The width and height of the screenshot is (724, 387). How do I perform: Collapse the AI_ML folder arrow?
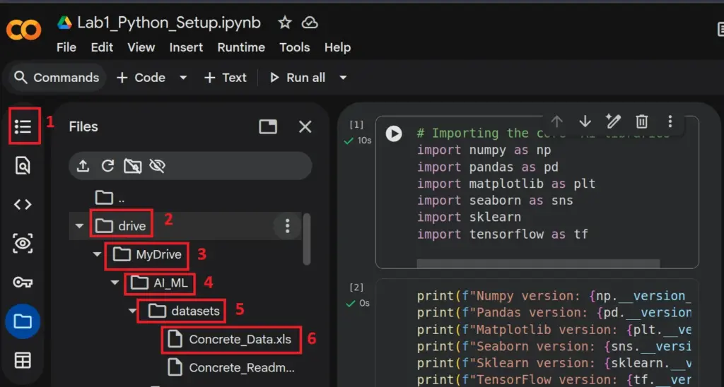(115, 282)
